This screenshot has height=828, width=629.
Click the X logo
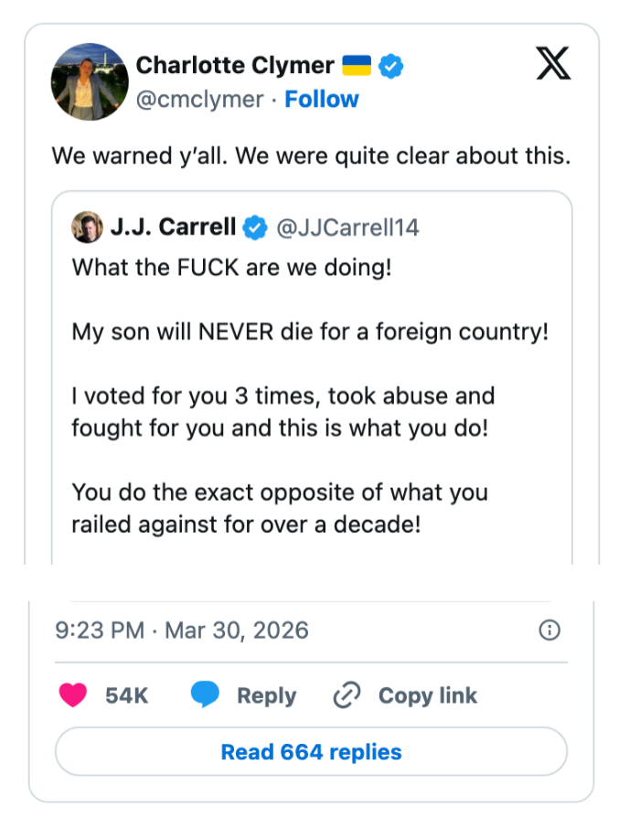[x=551, y=64]
